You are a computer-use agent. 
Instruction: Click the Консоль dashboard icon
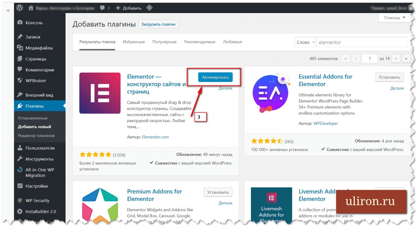pyautogui.click(x=20, y=22)
